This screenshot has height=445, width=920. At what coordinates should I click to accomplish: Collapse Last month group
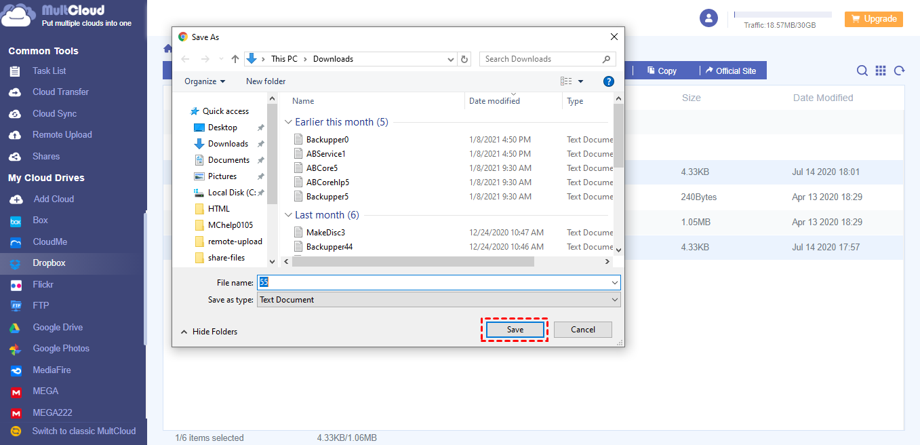pos(289,215)
